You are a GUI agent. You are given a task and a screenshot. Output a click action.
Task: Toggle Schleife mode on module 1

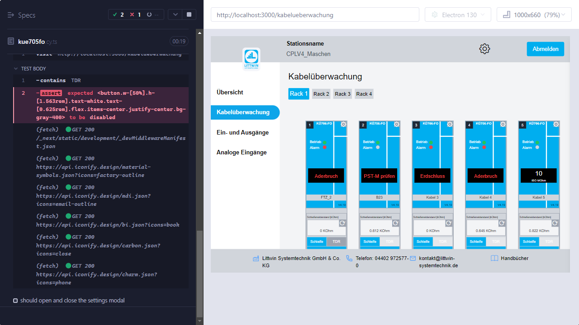317,241
